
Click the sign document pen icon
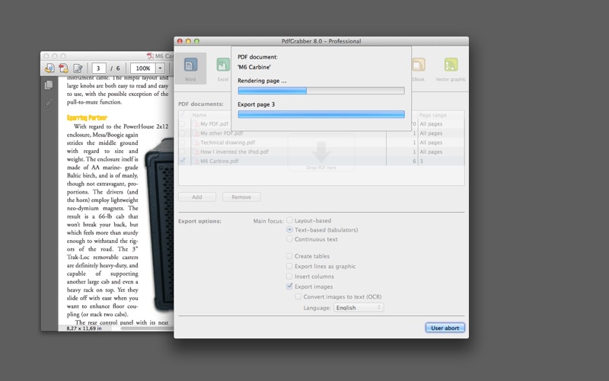tap(78, 69)
